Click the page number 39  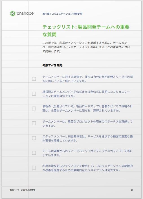coord(132,190)
